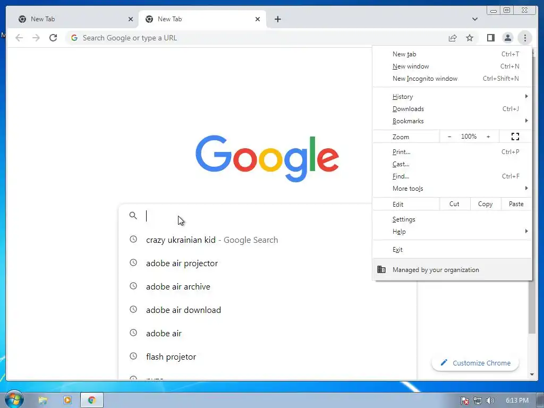The image size is (544, 408).
Task: Launch the media player taskbar icon
Action: [67, 401]
